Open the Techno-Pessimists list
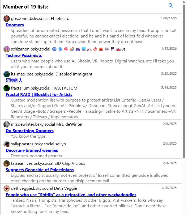188x215 pixels. (24, 56)
